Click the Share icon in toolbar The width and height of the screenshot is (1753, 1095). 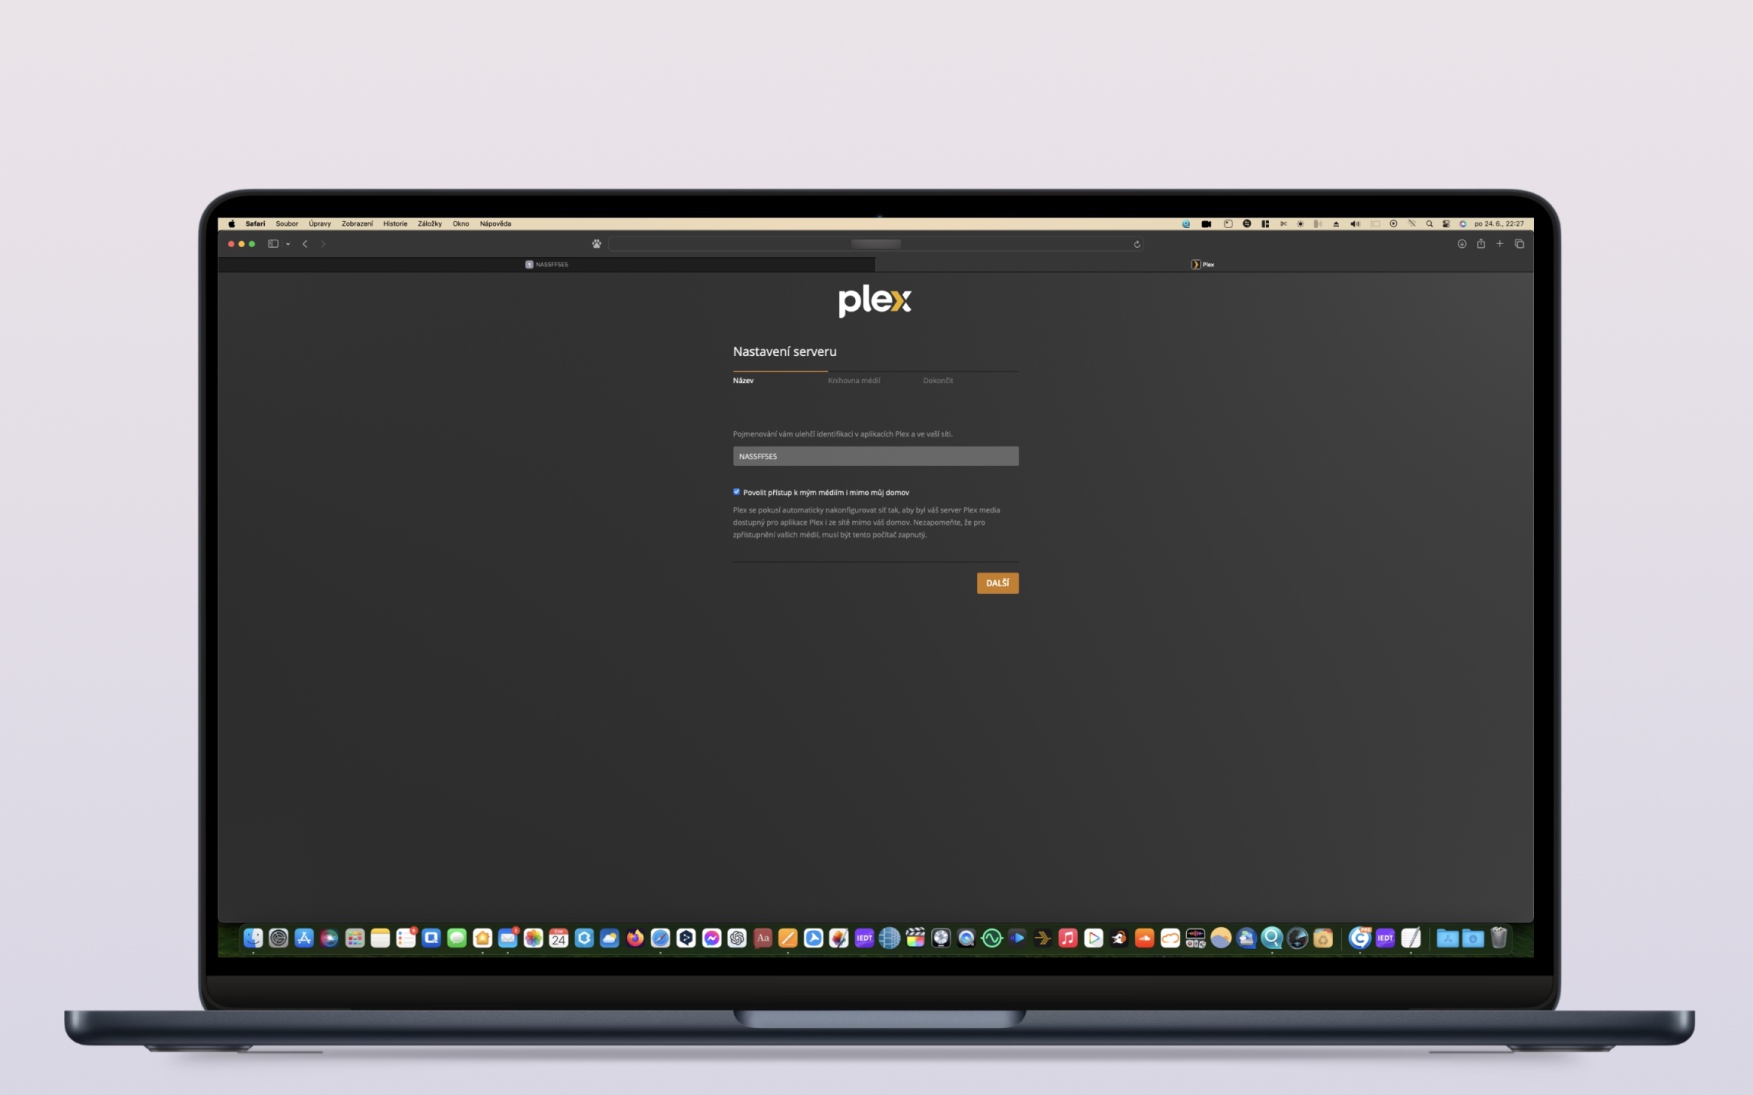pos(1481,244)
